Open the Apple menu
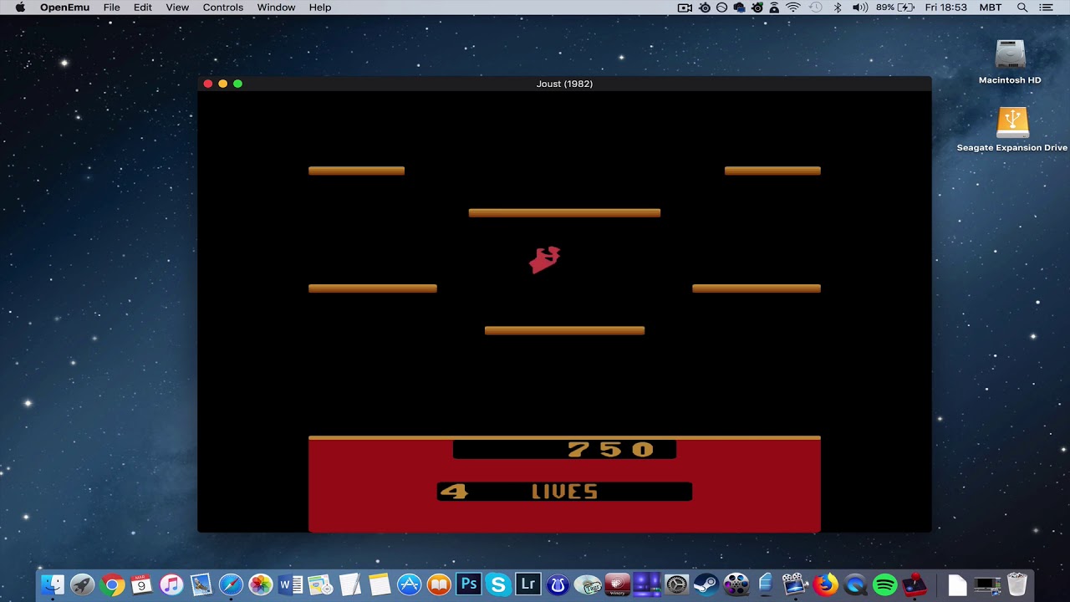The width and height of the screenshot is (1070, 602). pos(20,8)
